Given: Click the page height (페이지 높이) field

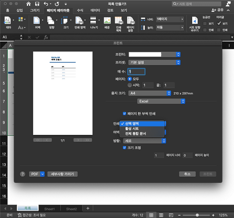Looking at the screenshot, I should coord(188,155).
